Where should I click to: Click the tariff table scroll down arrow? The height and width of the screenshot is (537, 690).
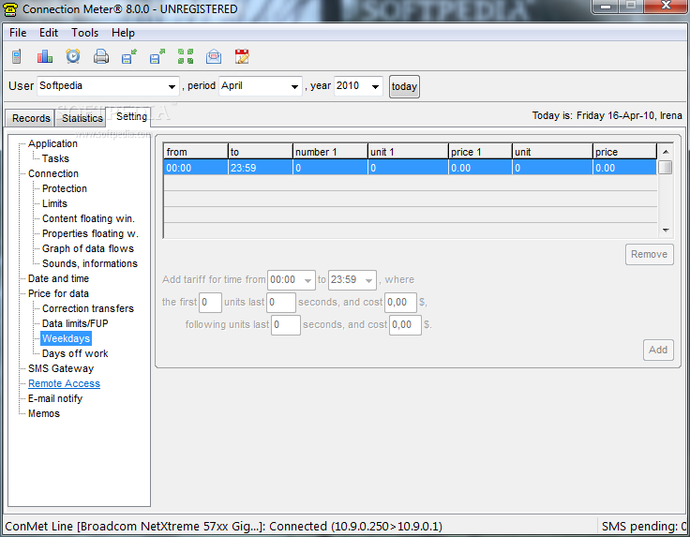pyautogui.click(x=666, y=230)
